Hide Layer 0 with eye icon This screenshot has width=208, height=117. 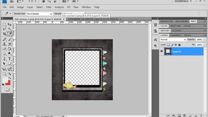[162, 51]
